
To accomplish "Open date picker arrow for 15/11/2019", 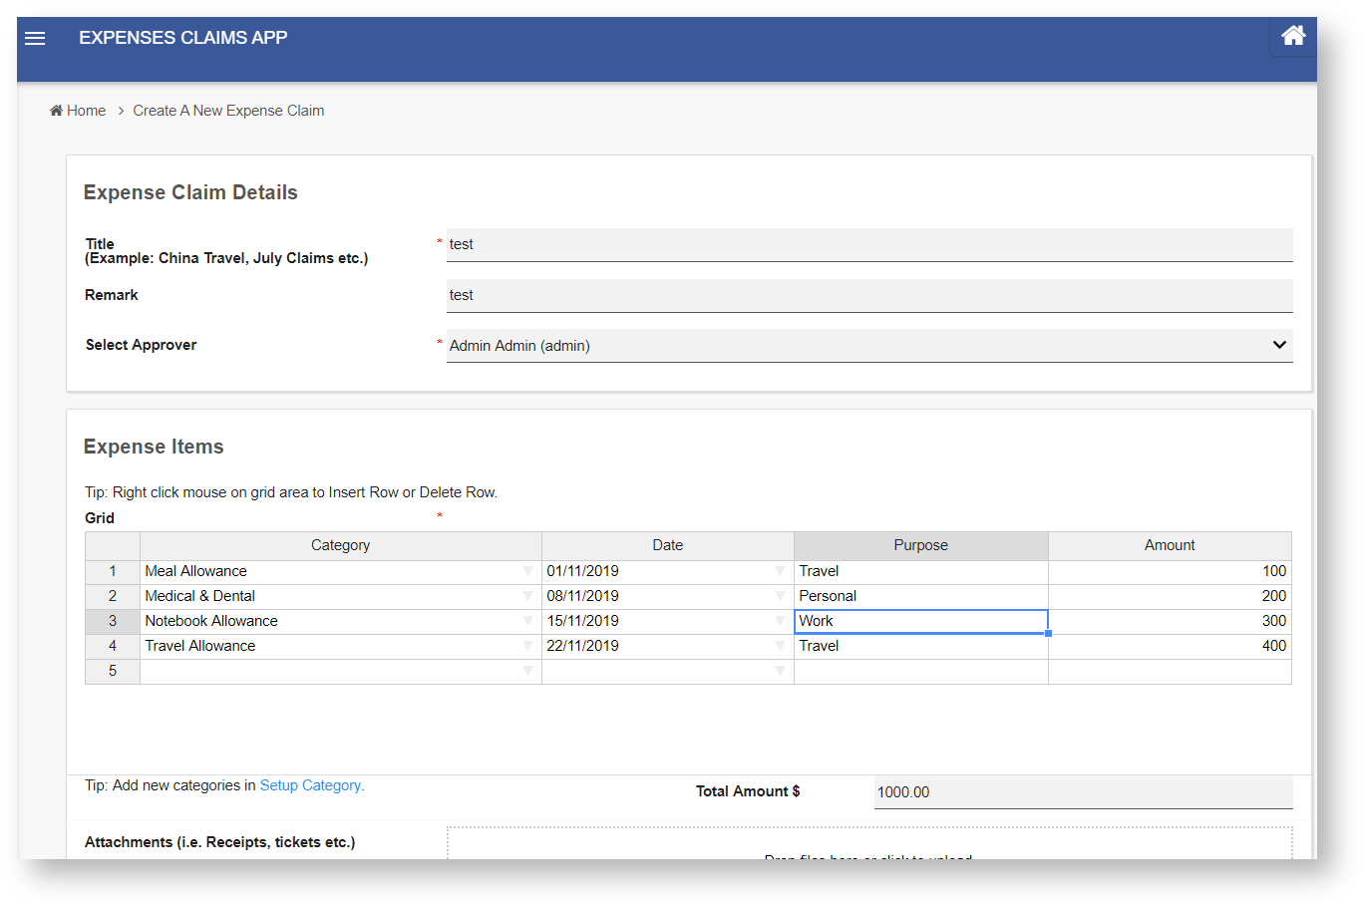I will coord(780,621).
